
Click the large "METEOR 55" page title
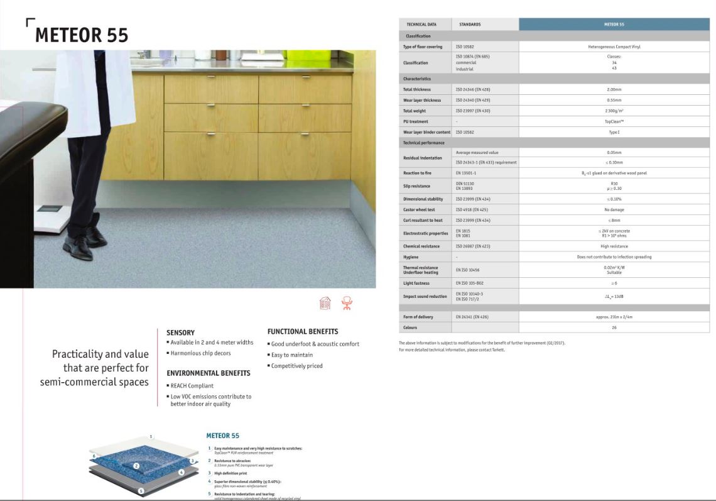[x=82, y=35]
